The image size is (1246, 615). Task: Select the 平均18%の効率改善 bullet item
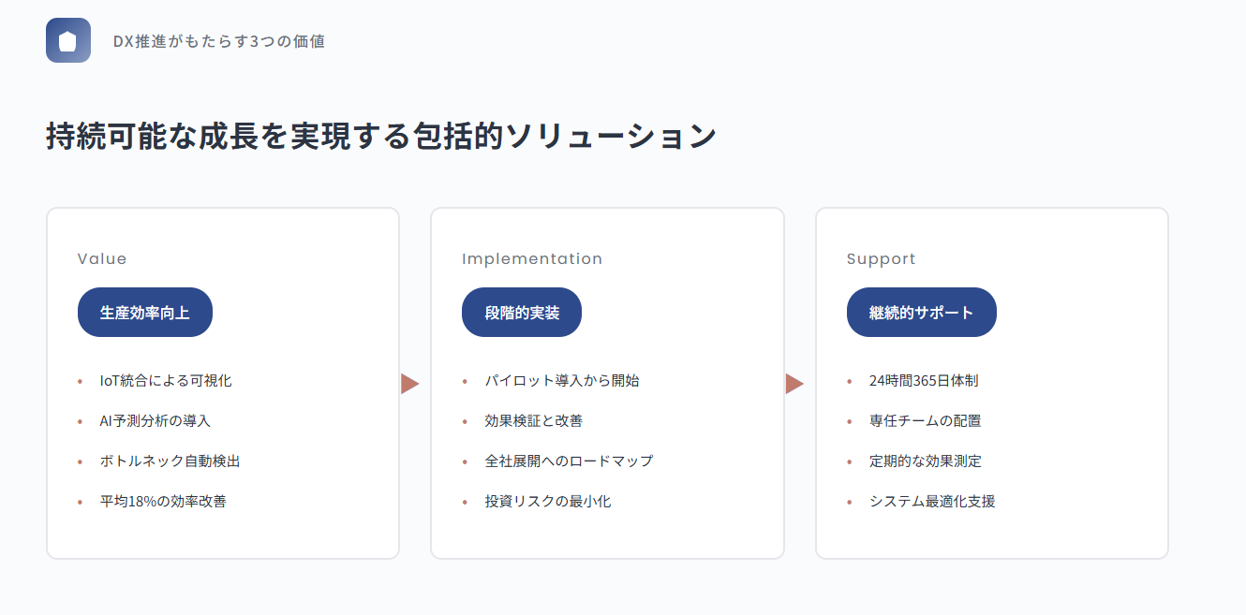click(x=163, y=502)
